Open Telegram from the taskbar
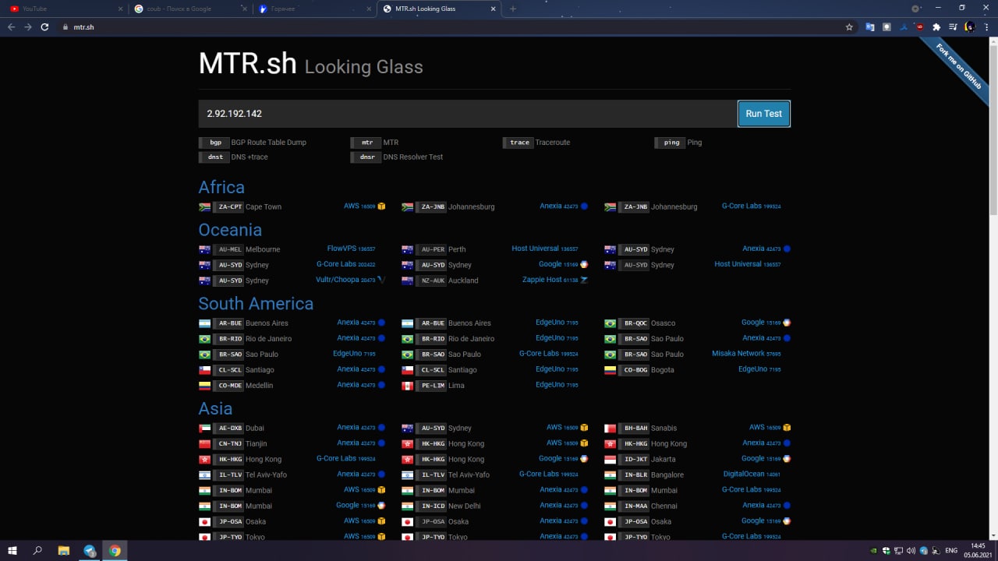Screen dimensions: 998x561 point(90,550)
